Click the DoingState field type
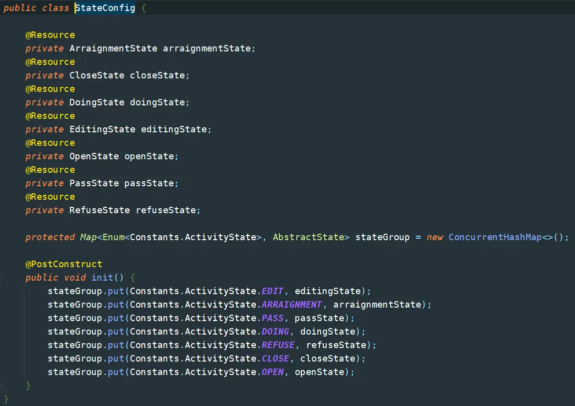Viewport: 575px width, 406px height. [96, 102]
